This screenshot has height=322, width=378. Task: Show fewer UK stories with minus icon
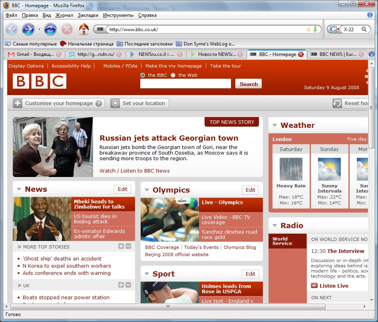click(128, 285)
